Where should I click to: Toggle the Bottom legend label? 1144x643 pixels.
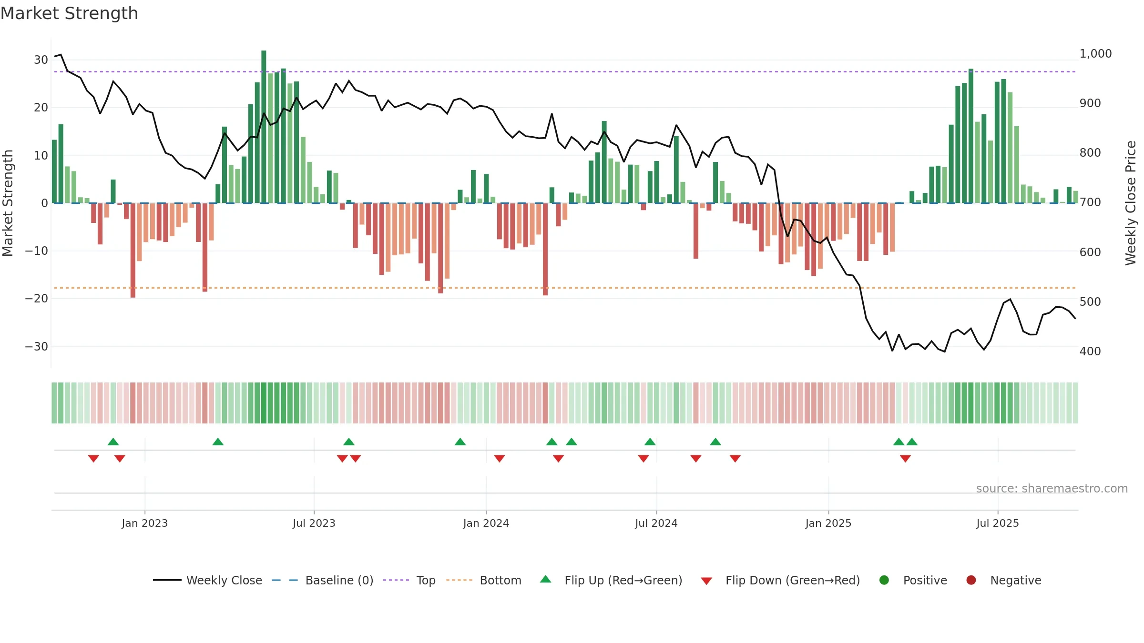pyautogui.click(x=500, y=580)
